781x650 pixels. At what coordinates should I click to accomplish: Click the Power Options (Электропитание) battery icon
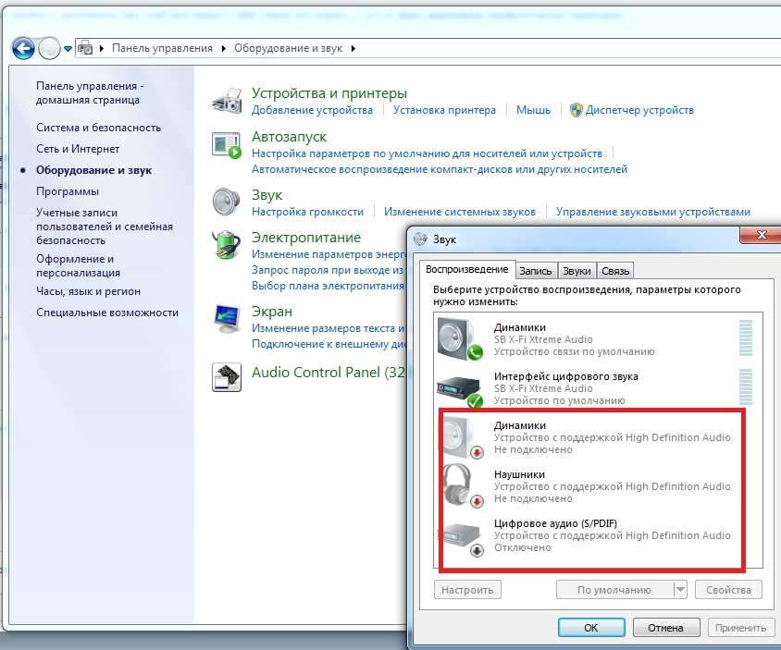[x=227, y=245]
